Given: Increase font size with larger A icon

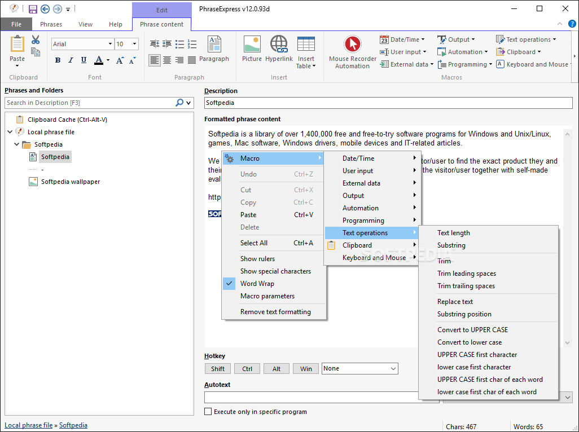Looking at the screenshot, I should (120, 60).
